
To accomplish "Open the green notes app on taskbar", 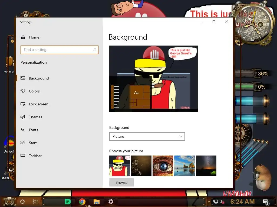I will [68, 202].
